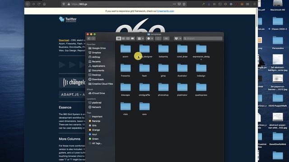Open the group-by dropdown in Finder toolbar
The height and width of the screenshot is (162, 289).
pos(140,38)
